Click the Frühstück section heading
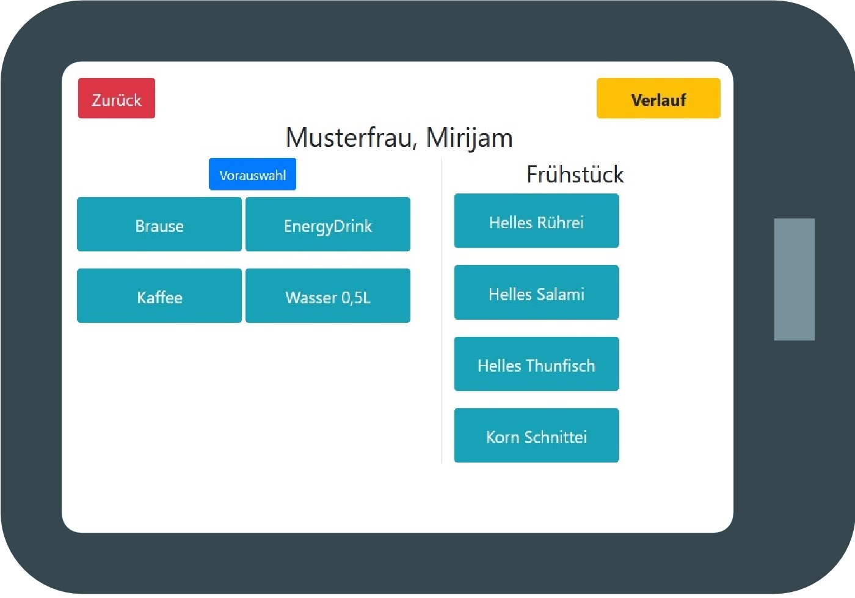Screen dimensions: 855x598 click(x=575, y=175)
